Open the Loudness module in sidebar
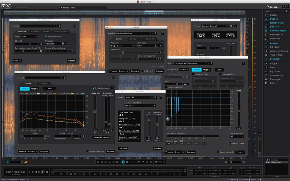This screenshot has height=181, width=290. [x=275, y=59]
